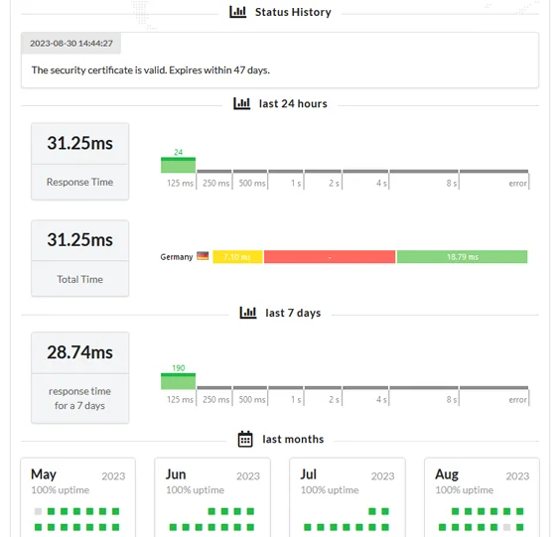Click the last months calendar icon
The width and height of the screenshot is (560, 537).
(245, 439)
